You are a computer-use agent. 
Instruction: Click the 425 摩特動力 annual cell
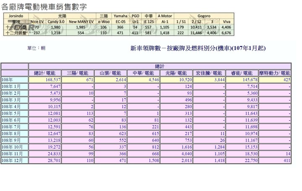pos(275,80)
